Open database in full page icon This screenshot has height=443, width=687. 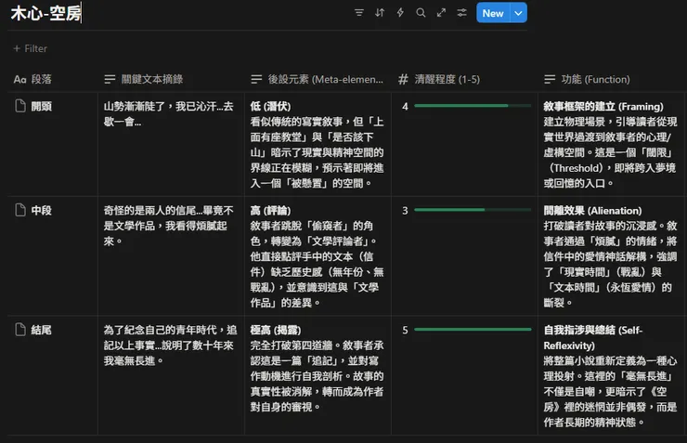[x=441, y=13]
